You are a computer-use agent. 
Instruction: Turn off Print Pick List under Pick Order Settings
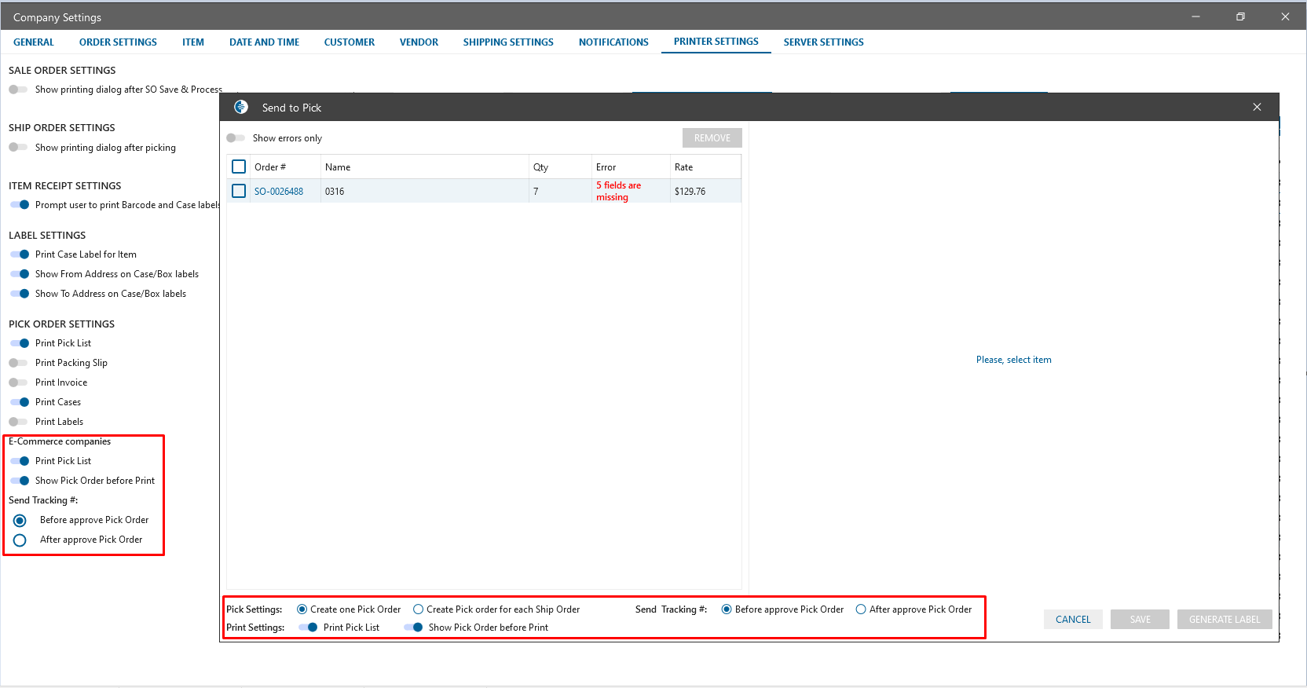coord(20,343)
